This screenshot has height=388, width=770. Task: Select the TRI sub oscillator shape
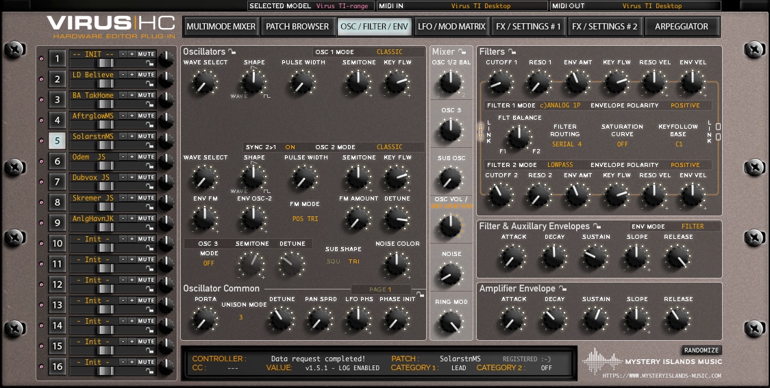[354, 261]
